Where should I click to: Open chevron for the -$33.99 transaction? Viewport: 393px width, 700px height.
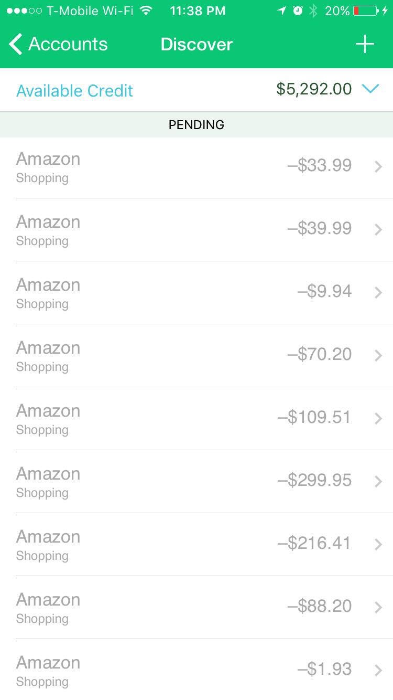tap(378, 167)
